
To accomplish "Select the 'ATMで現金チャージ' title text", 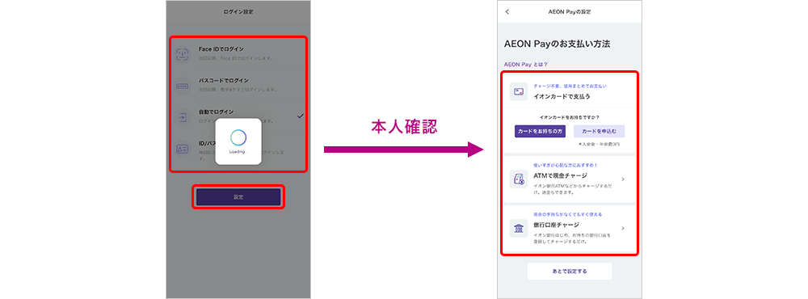I will point(561,175).
